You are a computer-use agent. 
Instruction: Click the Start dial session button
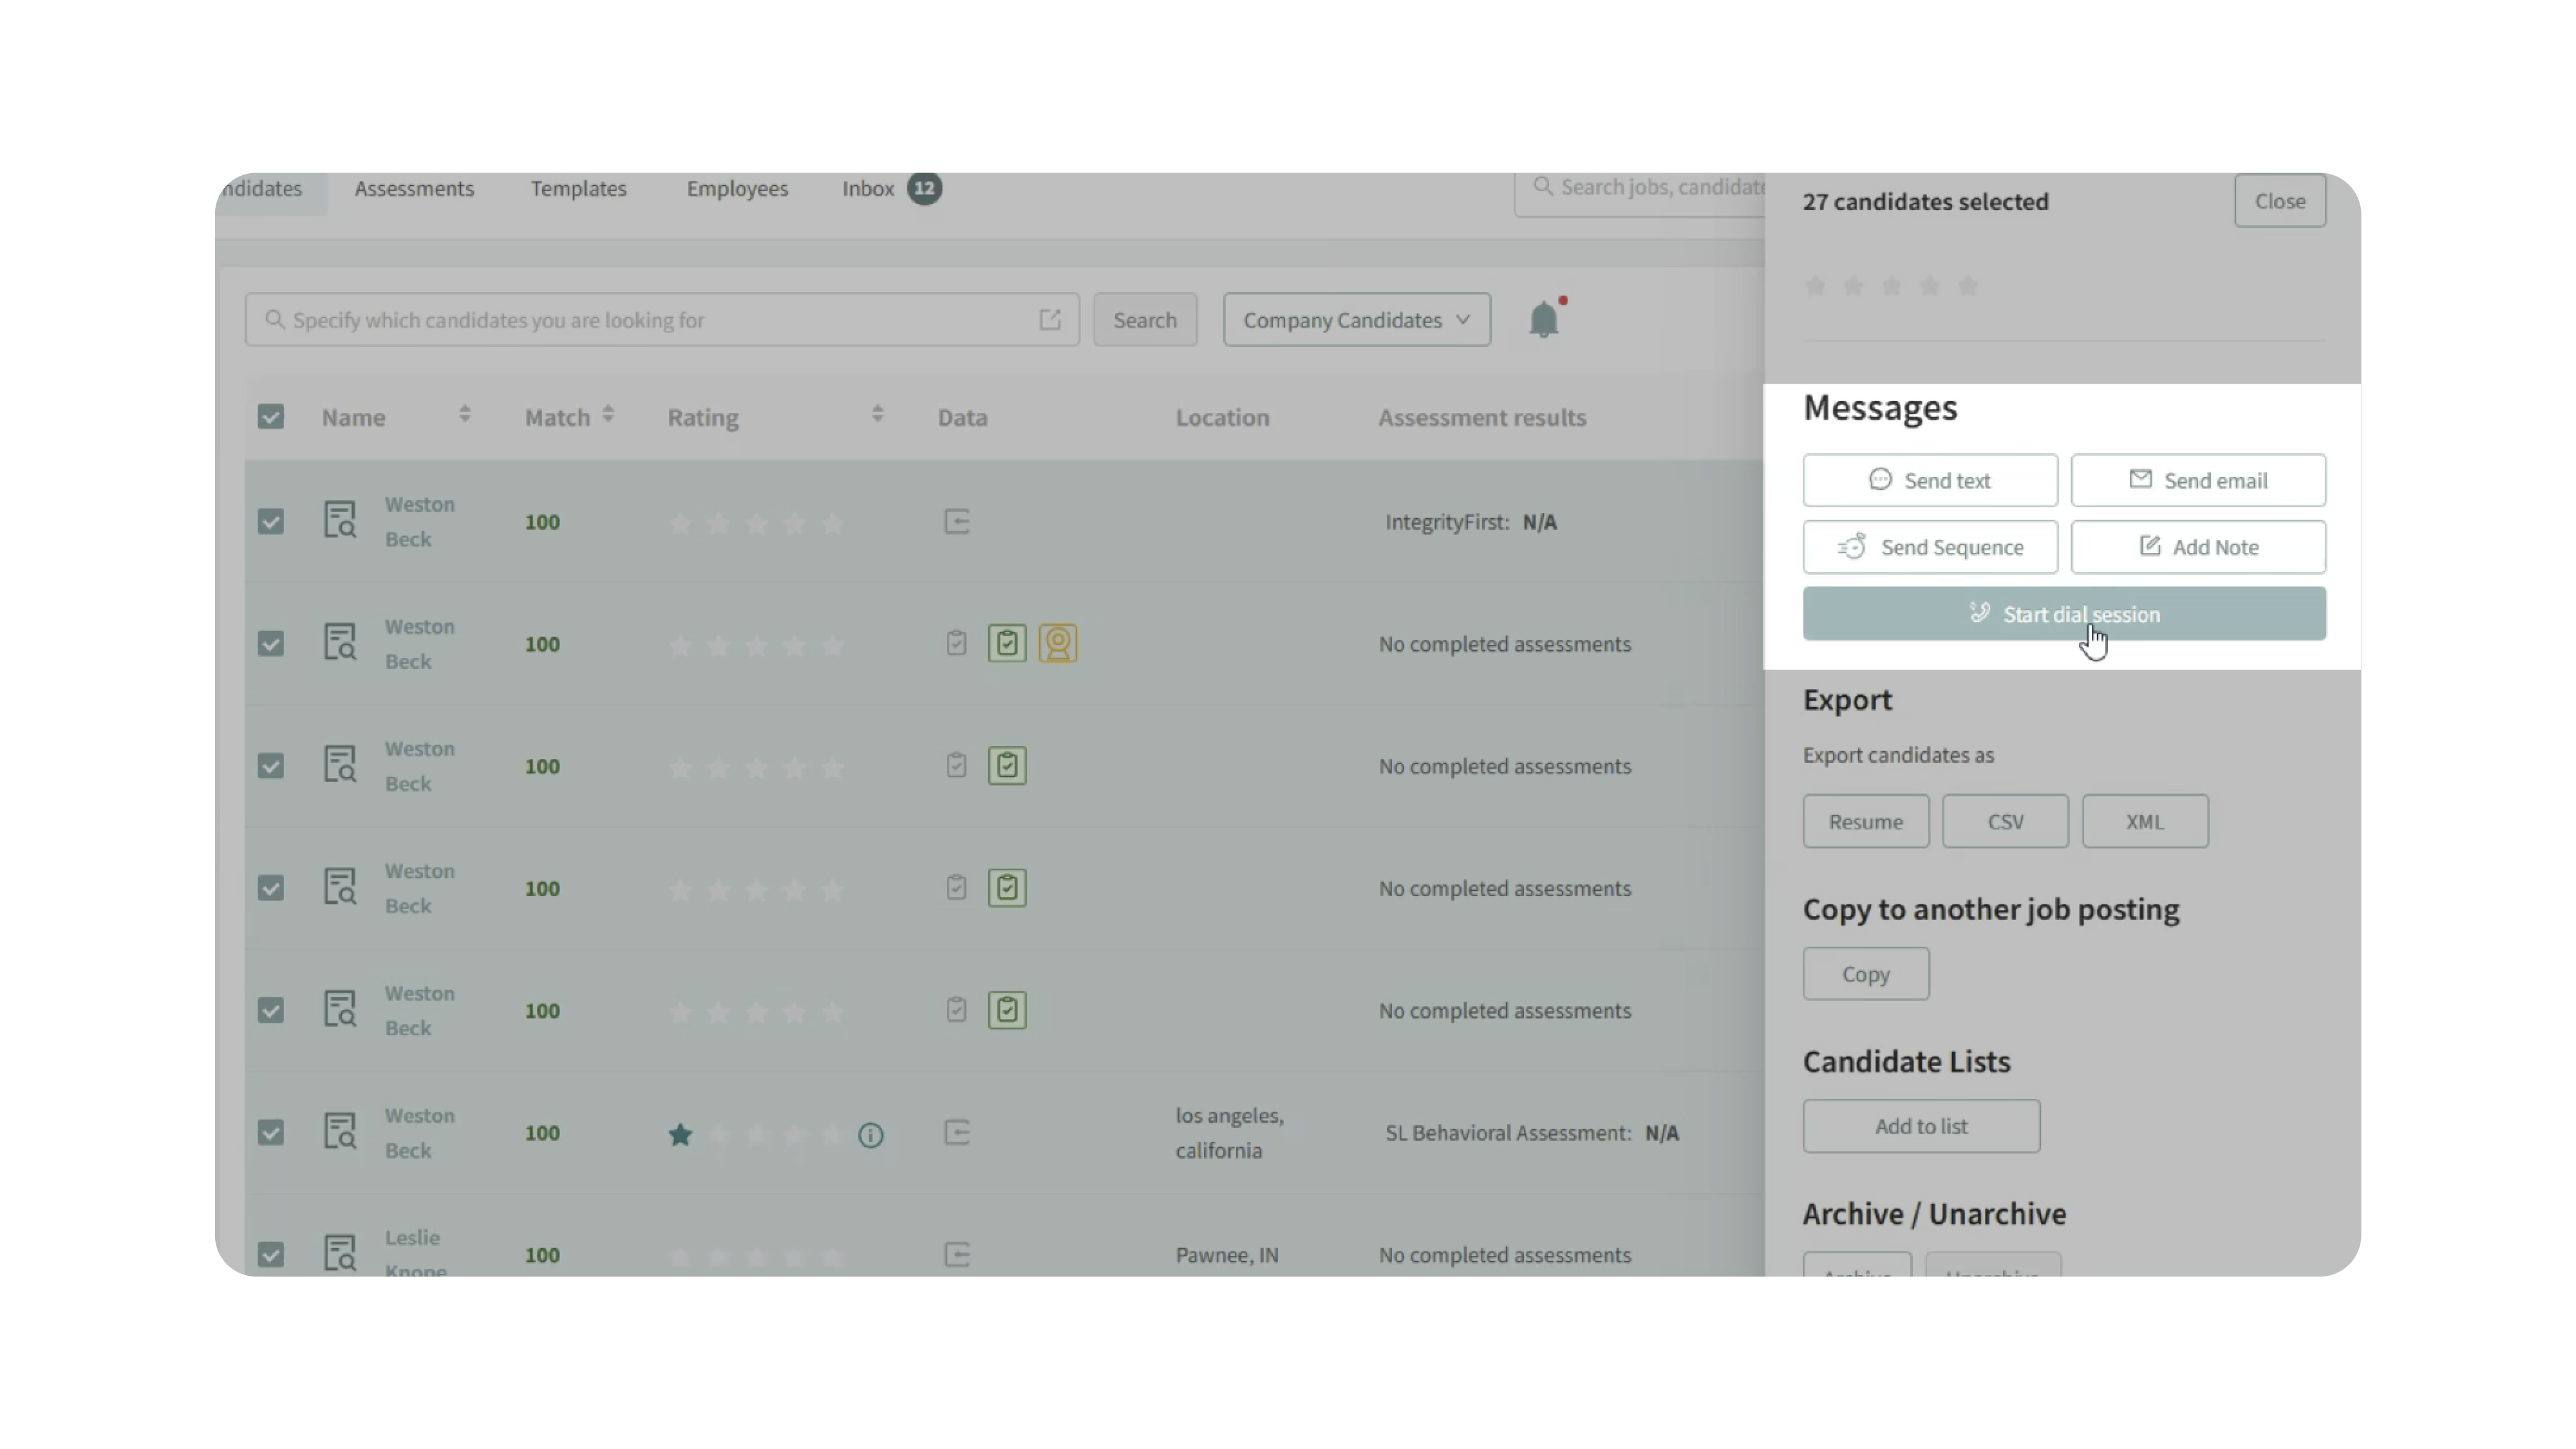tap(2063, 614)
